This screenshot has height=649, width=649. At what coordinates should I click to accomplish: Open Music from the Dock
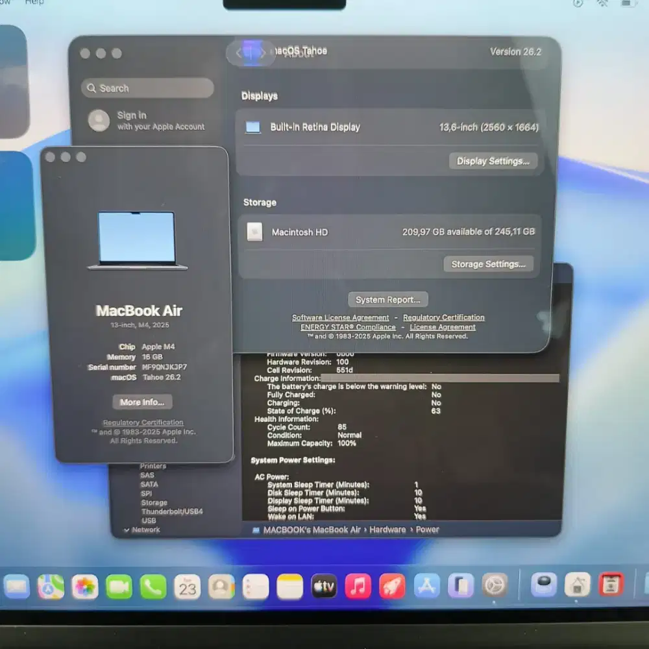(x=359, y=585)
